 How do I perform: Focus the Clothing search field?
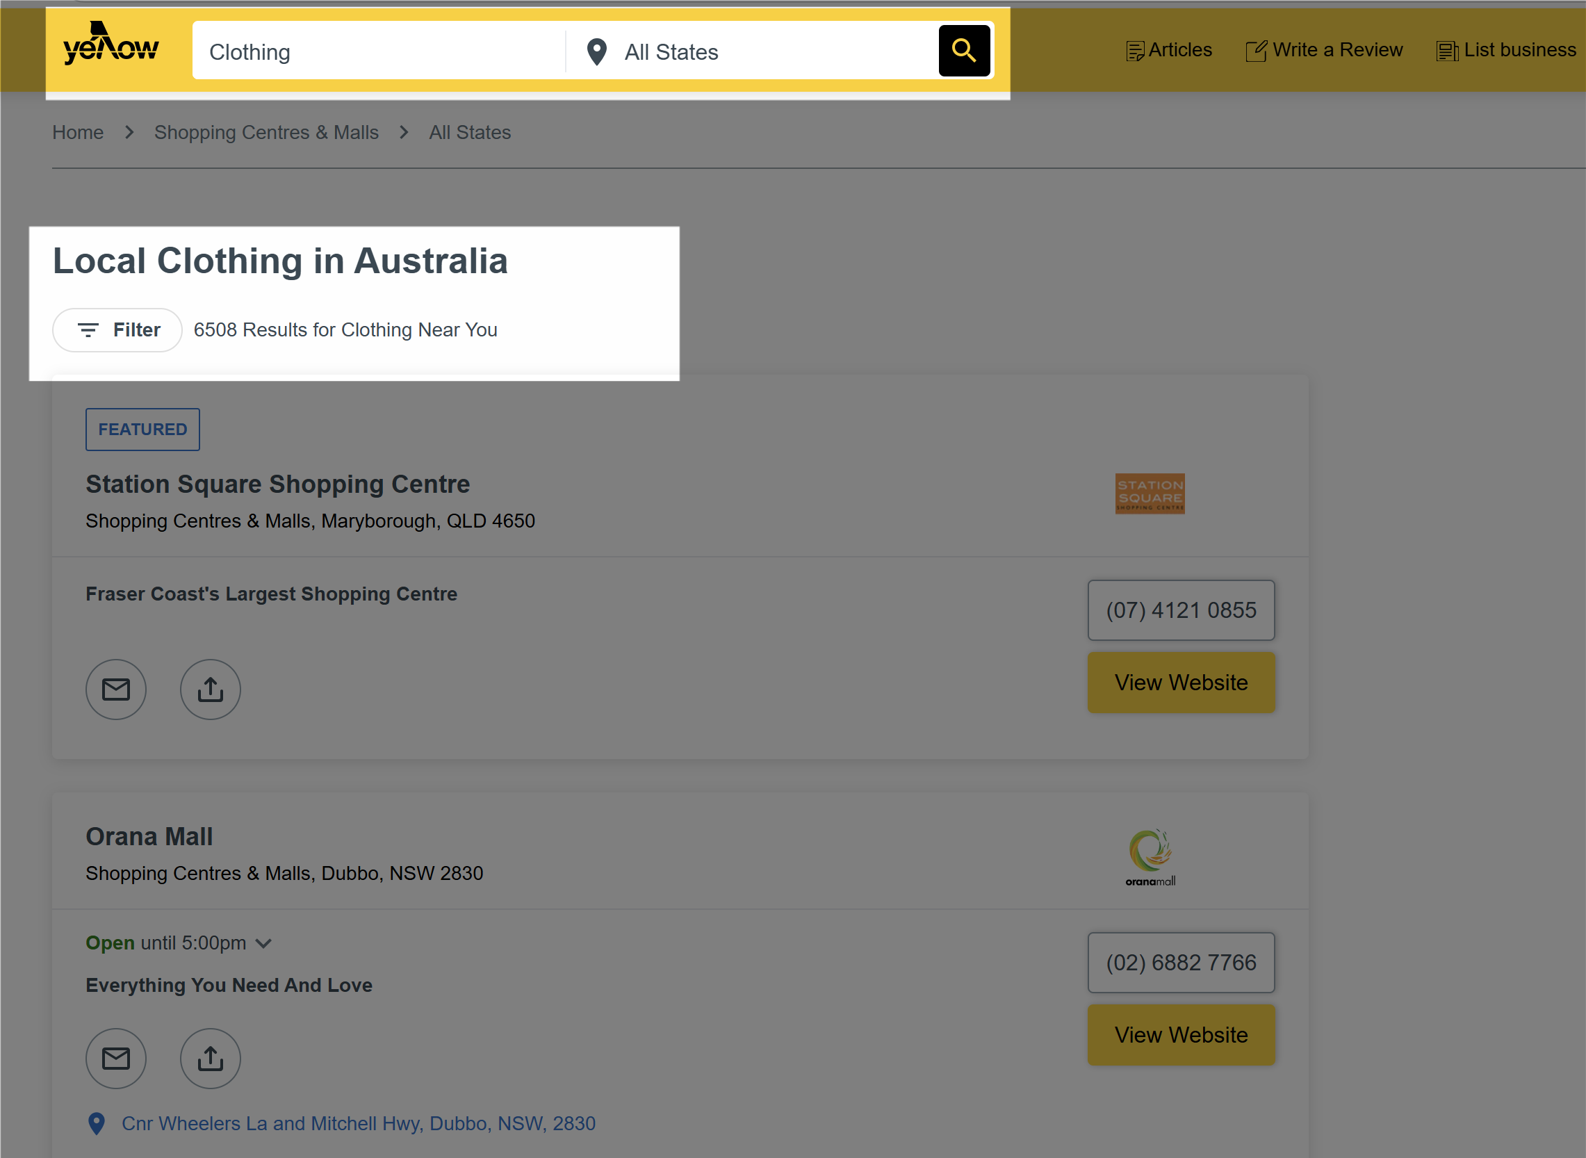[x=379, y=51]
